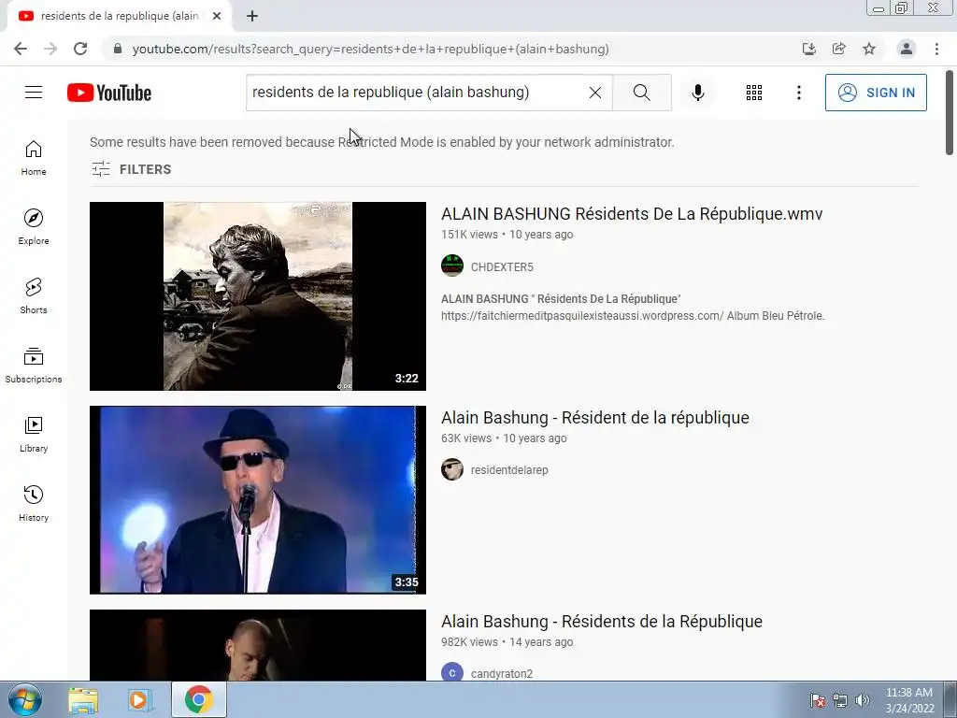957x718 pixels.
Task: Open a new Chrome tab
Action: point(252,16)
